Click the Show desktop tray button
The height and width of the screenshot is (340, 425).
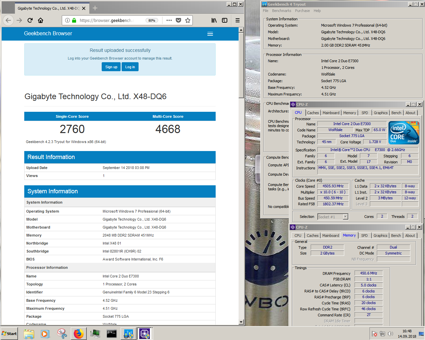421,334
